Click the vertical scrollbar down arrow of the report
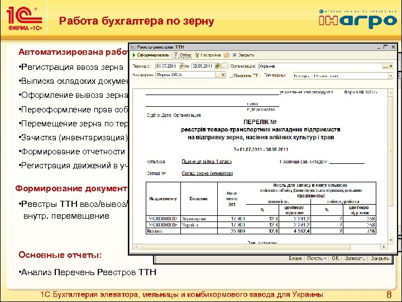The width and height of the screenshot is (402, 302). (390, 240)
